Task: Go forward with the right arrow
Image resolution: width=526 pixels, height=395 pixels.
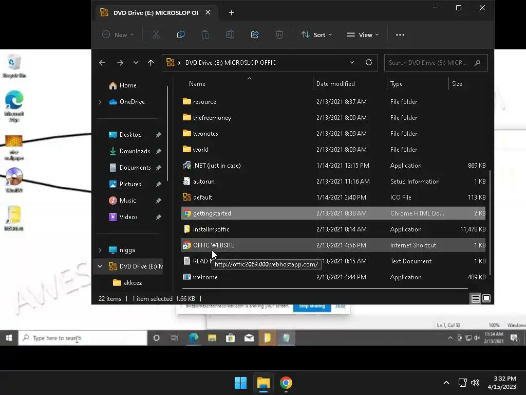Action: pyautogui.click(x=120, y=62)
